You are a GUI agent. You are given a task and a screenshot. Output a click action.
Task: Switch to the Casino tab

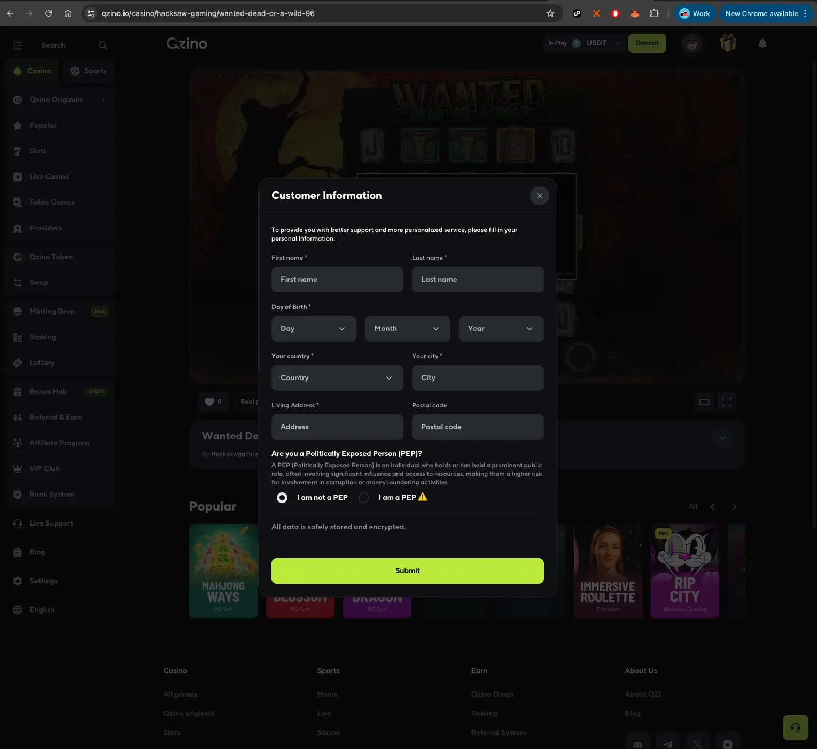pyautogui.click(x=33, y=71)
